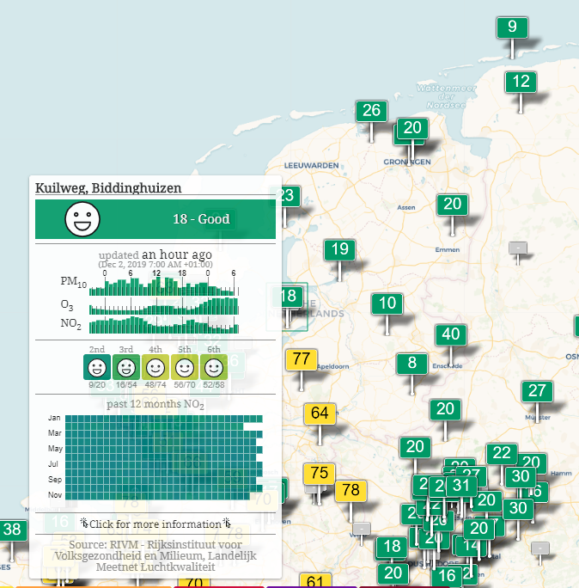This screenshot has width=579, height=588.
Task: Select the yellow marker showing 77
Action: point(302,359)
